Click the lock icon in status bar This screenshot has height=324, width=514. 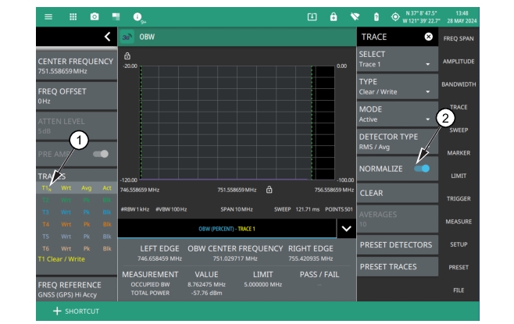334,16
